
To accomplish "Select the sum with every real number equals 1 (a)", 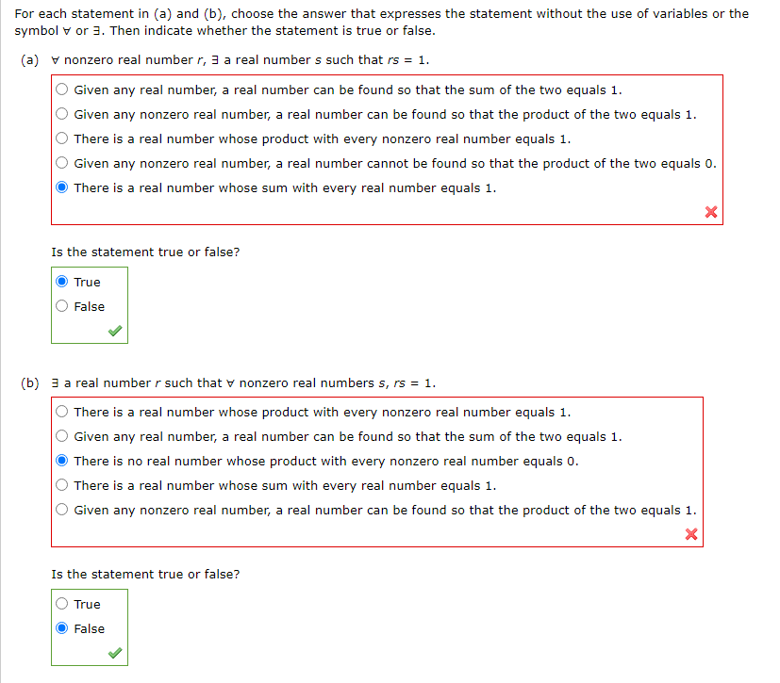I will click(x=60, y=187).
